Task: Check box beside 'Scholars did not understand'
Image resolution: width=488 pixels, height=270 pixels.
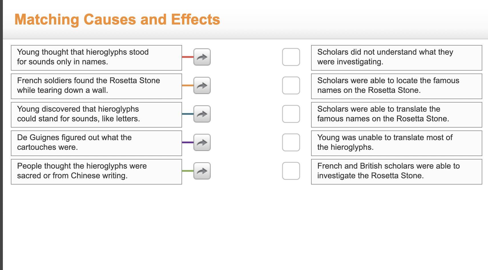Action: coord(291,57)
